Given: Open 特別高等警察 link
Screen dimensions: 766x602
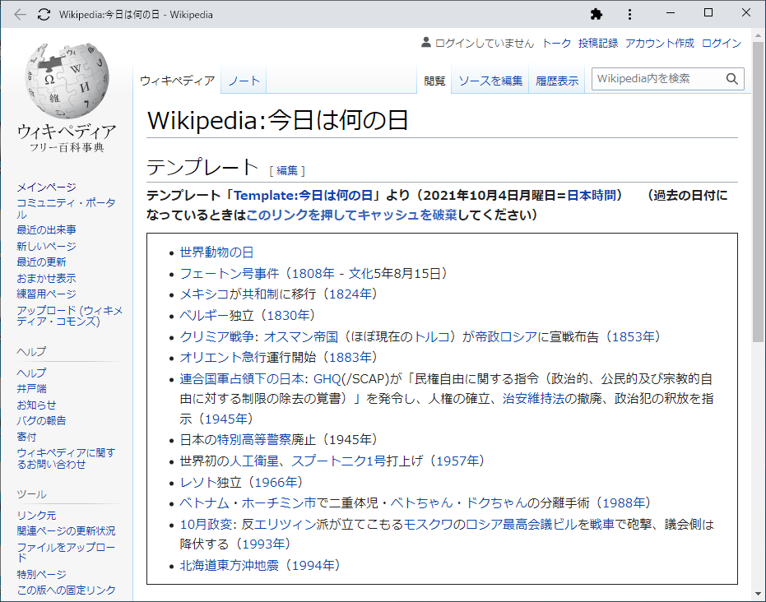Looking at the screenshot, I should [x=254, y=439].
